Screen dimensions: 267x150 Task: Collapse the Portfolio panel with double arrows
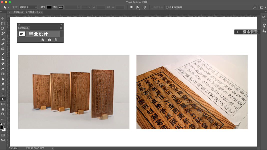61,25
